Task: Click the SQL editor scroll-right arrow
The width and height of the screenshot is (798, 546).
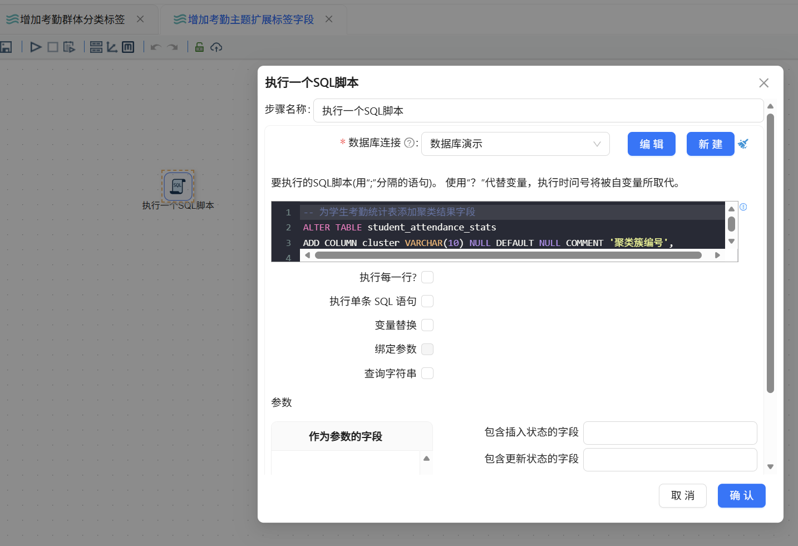Action: click(x=718, y=255)
